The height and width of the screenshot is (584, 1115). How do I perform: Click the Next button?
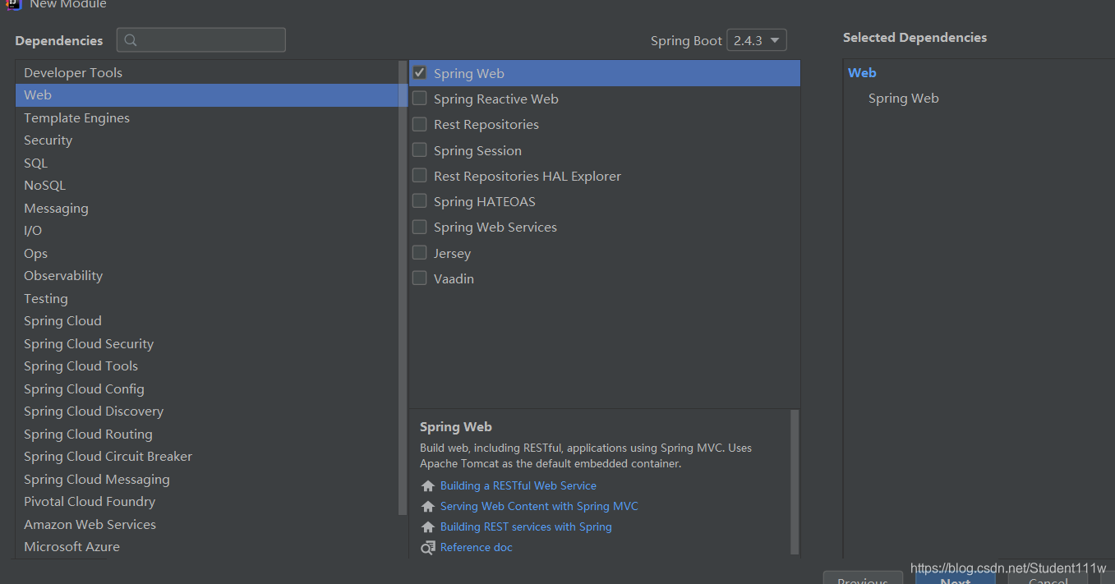(955, 578)
